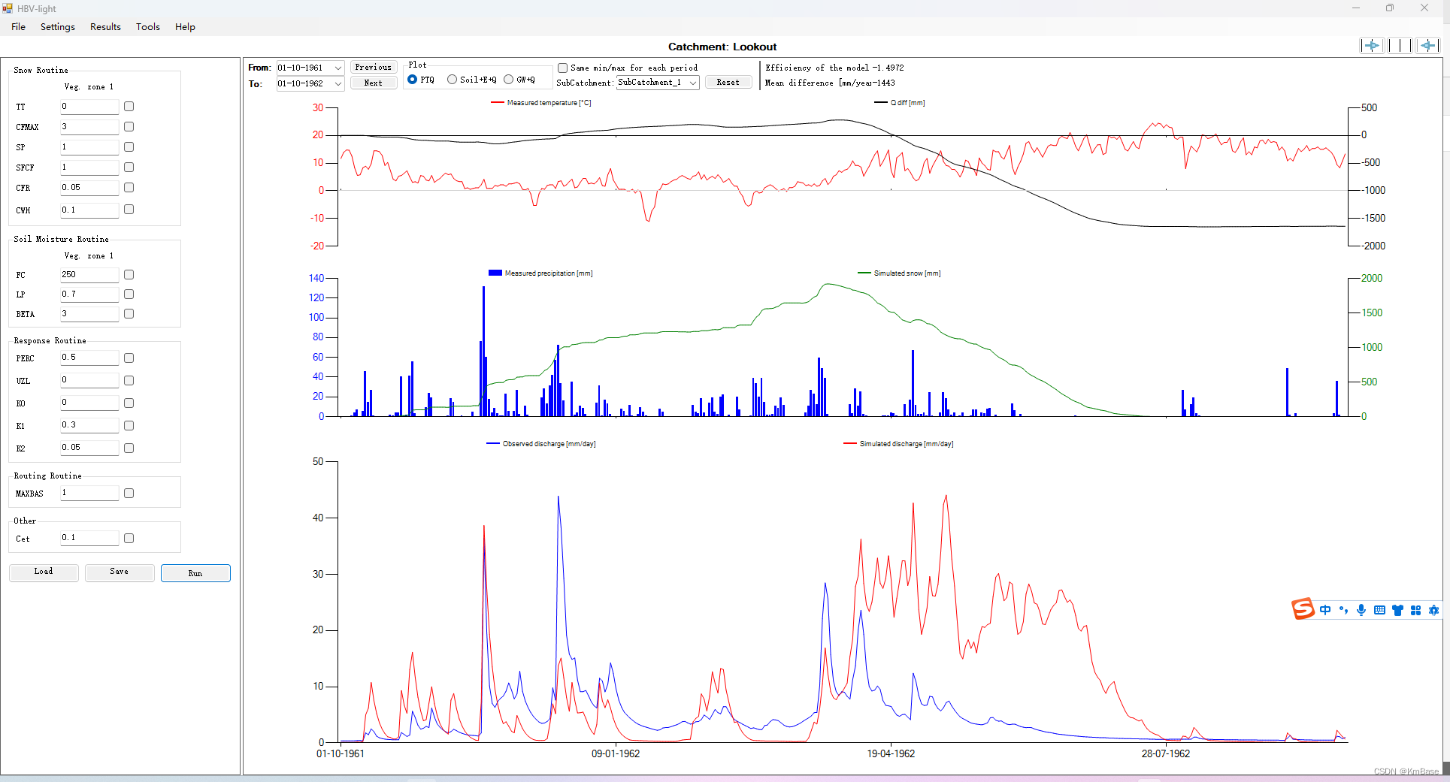The width and height of the screenshot is (1450, 782).
Task: Open the To date dropdown
Action: point(338,83)
